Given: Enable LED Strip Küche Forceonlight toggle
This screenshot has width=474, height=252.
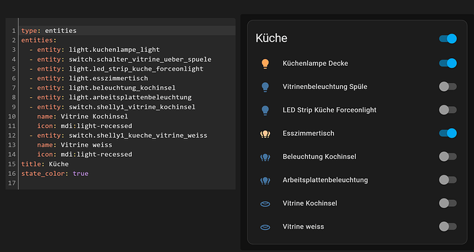Looking at the screenshot, I should (448, 110).
